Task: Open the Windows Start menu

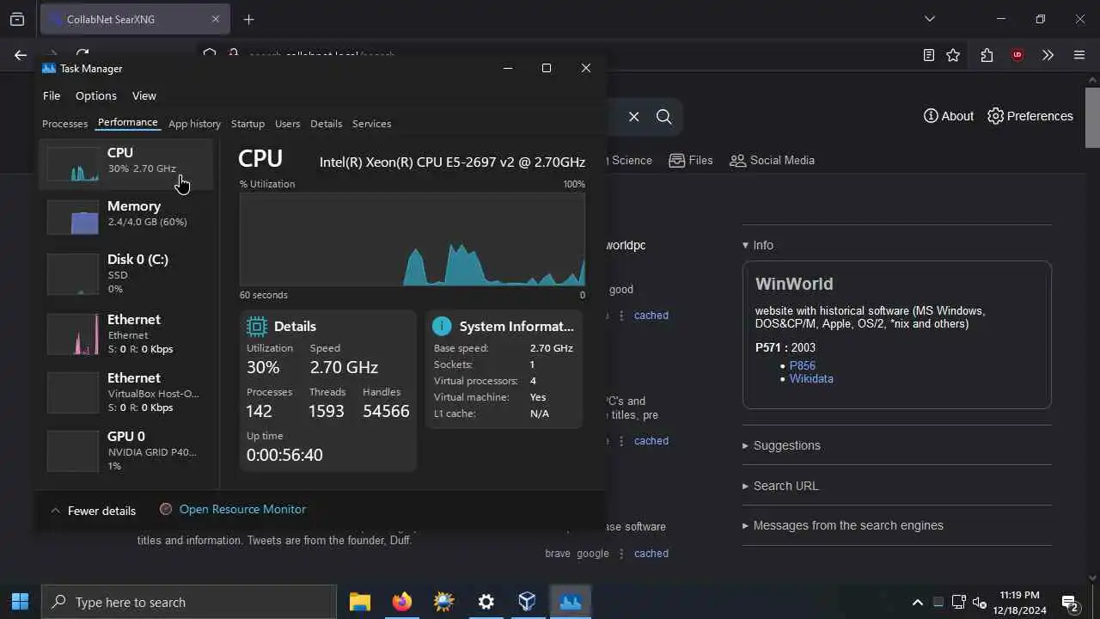Action: point(21,602)
